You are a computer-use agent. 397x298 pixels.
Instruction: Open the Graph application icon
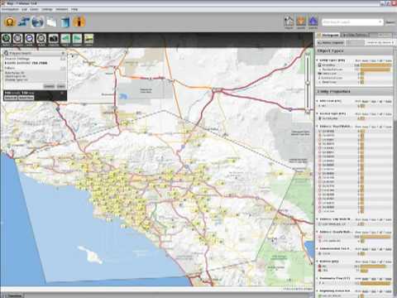point(24,22)
